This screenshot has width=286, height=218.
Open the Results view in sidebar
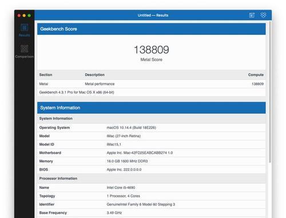pos(25,30)
